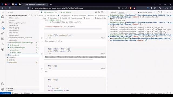Viewport: 173px width, 97px height.
Task: Expand the 01_Introduction folder
Action: click(x=14, y=18)
